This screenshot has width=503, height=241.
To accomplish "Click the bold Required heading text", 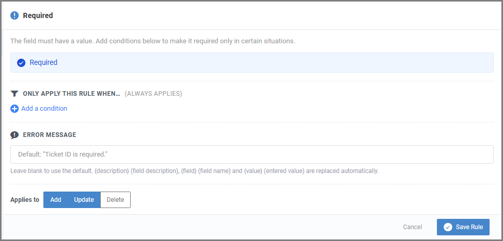I will click(x=38, y=15).
